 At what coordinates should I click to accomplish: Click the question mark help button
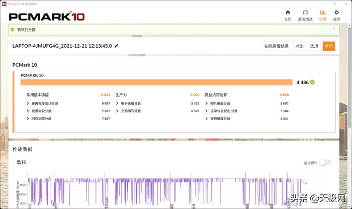334,30
